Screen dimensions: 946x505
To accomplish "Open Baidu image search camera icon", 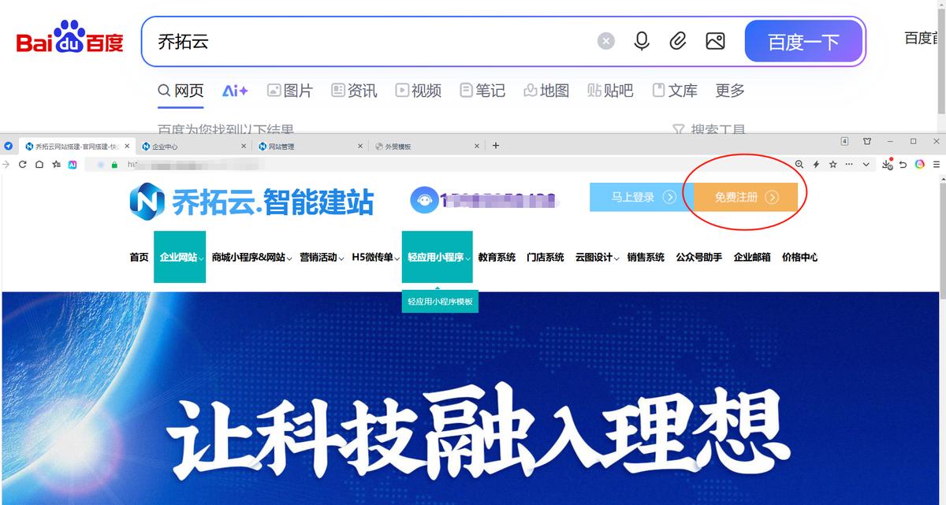I will [715, 41].
